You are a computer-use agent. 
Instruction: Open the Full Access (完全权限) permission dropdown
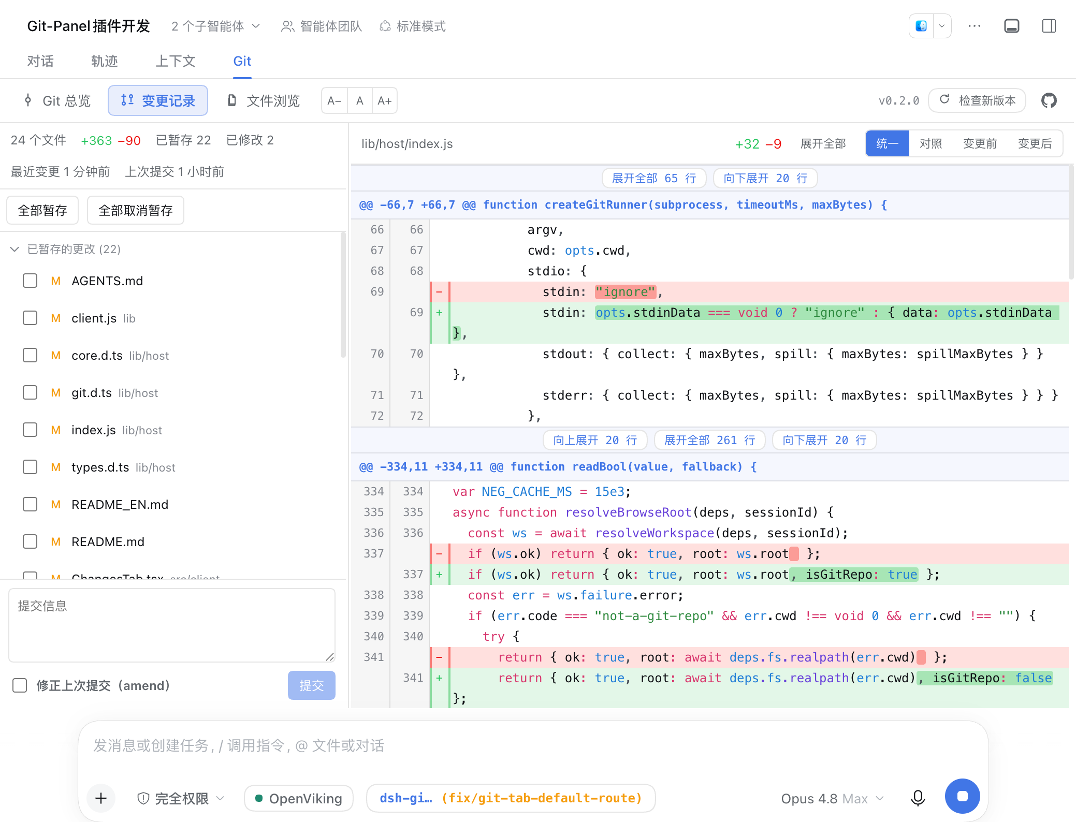tap(181, 798)
